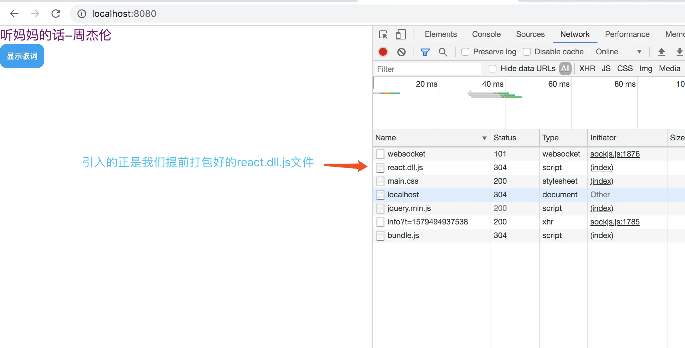
Task: Switch to the Sources tab
Action: (530, 34)
